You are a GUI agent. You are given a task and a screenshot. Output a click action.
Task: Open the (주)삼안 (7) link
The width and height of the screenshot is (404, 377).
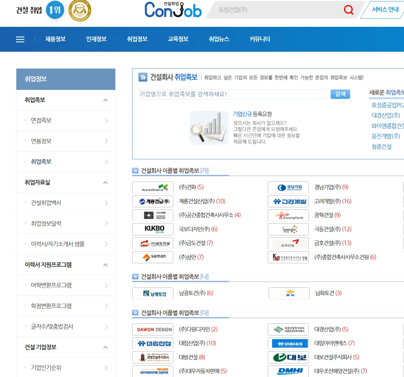191,257
